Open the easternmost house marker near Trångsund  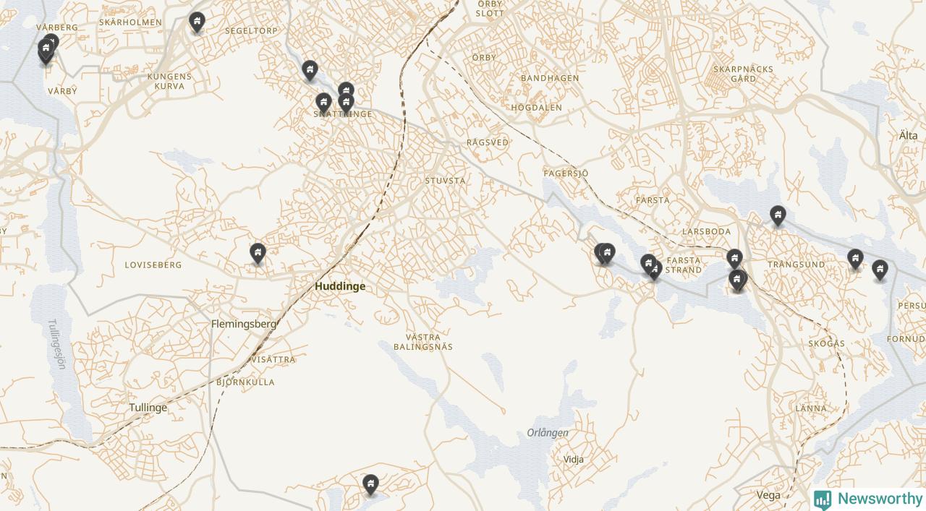click(880, 270)
